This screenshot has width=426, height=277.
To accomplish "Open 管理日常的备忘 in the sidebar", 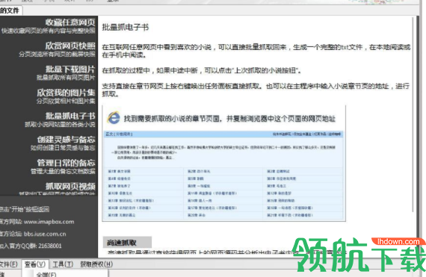I will coord(66,163).
